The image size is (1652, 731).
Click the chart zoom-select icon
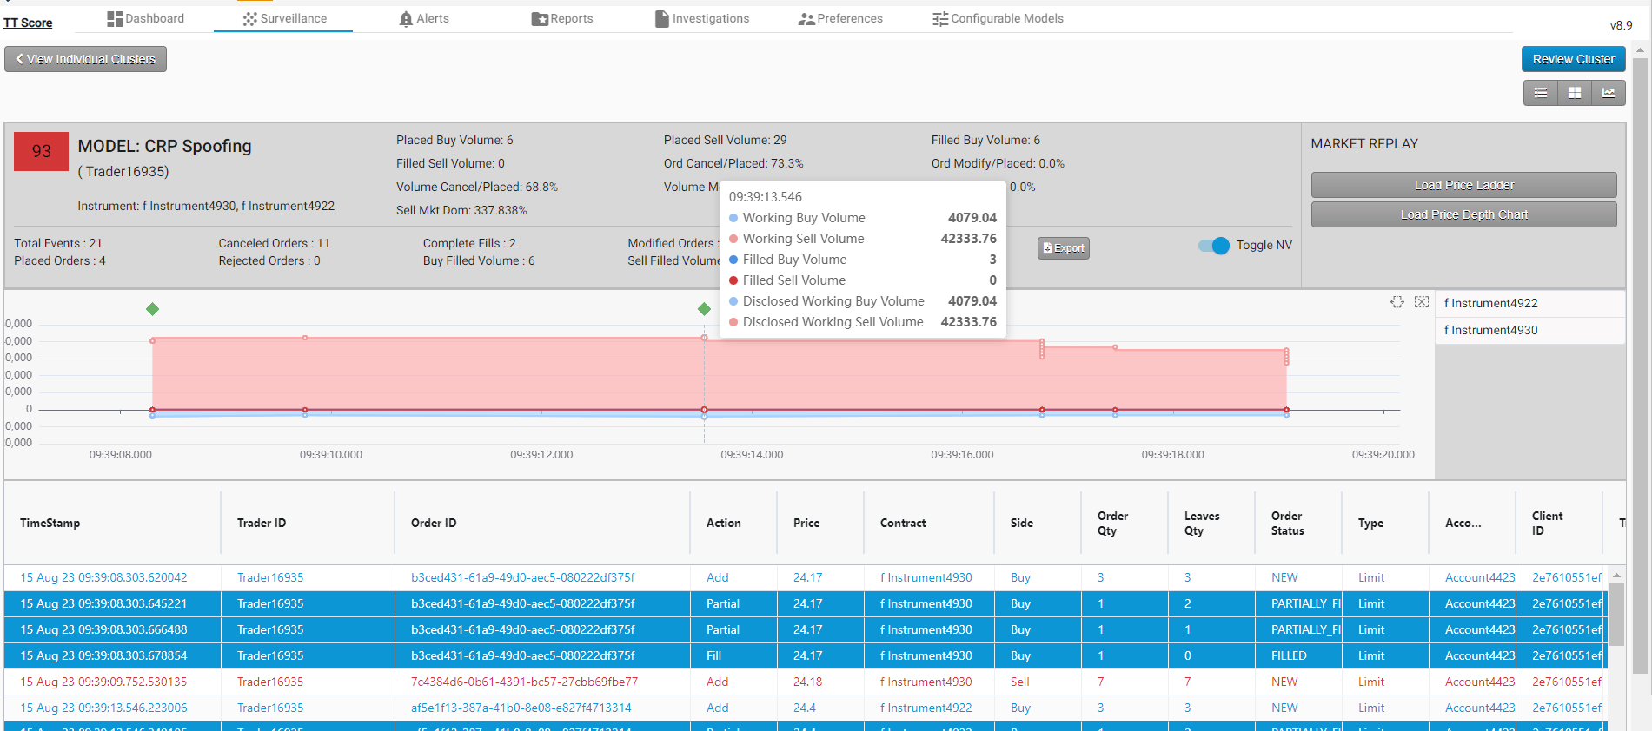tap(1397, 302)
